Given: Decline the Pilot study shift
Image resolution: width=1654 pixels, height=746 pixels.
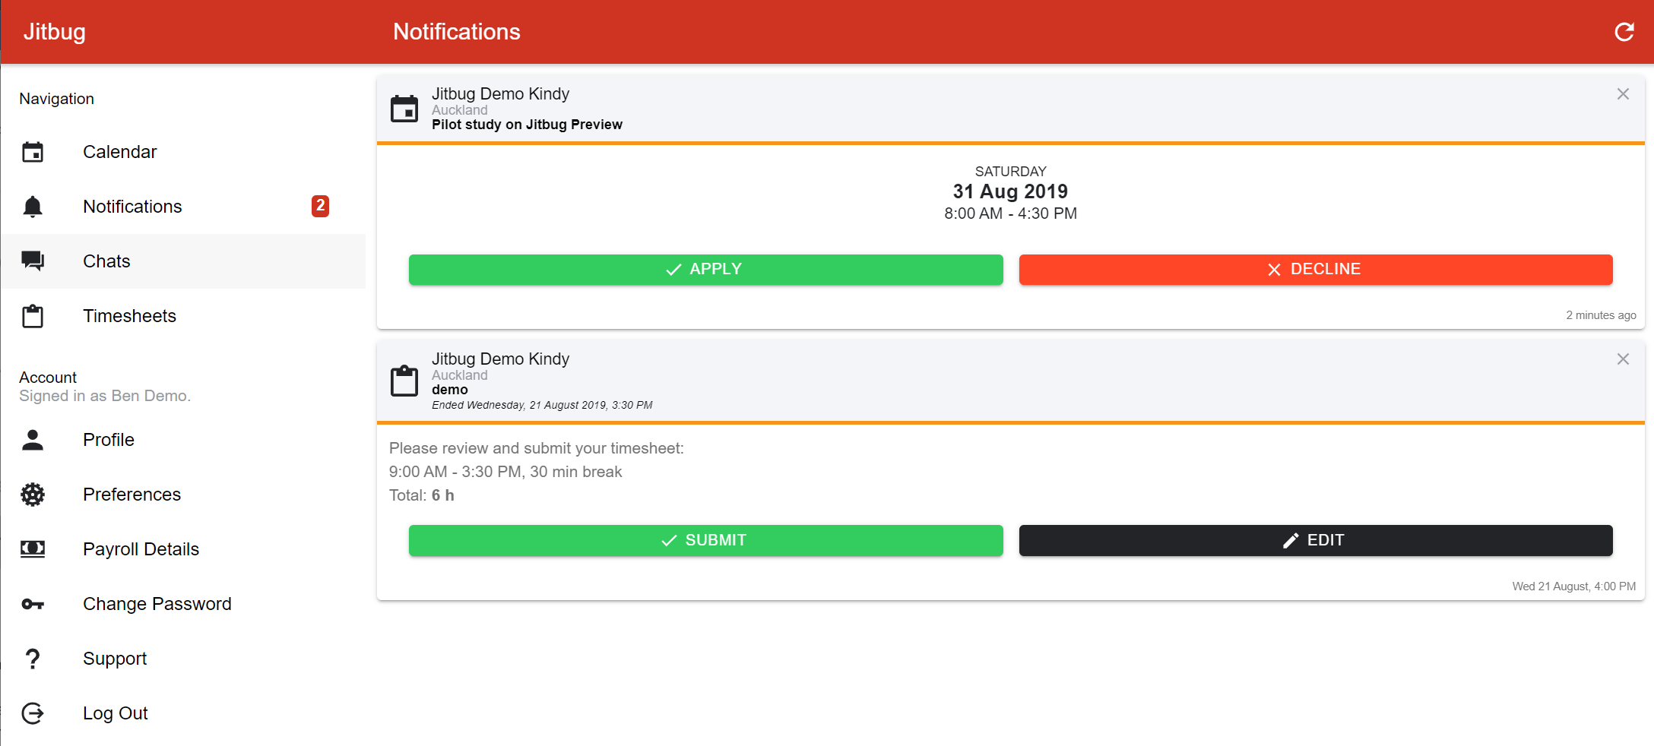Looking at the screenshot, I should tap(1316, 270).
